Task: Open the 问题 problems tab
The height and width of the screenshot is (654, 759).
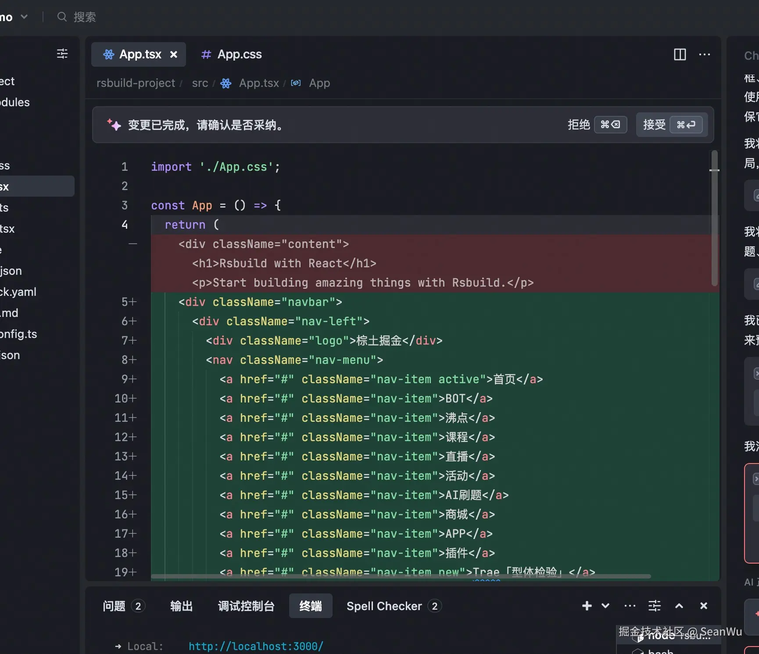Action: (124, 606)
